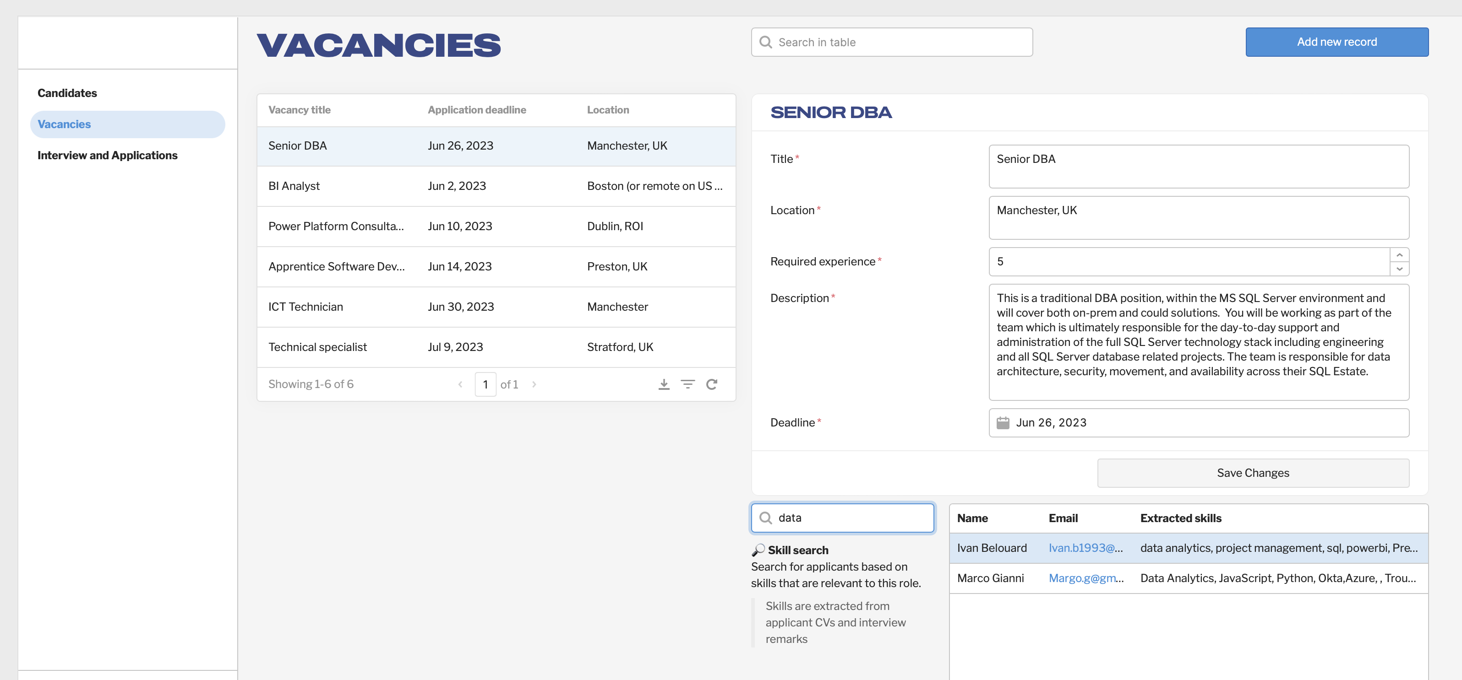Screen dimensions: 1462x680
Task: Select the Vacancies sidebar item
Action: click(64, 124)
